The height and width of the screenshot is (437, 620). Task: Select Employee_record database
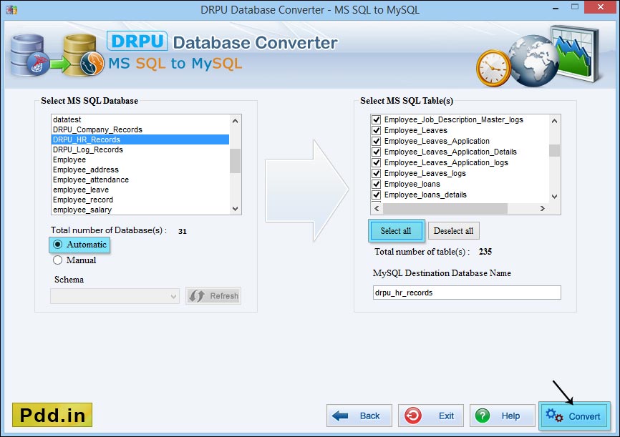click(x=140, y=200)
